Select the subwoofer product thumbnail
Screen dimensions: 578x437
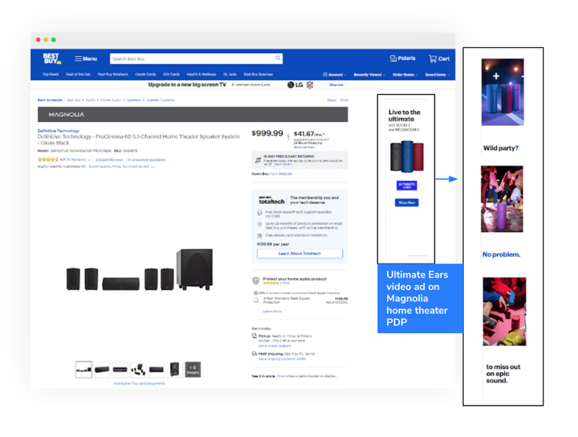174,369
